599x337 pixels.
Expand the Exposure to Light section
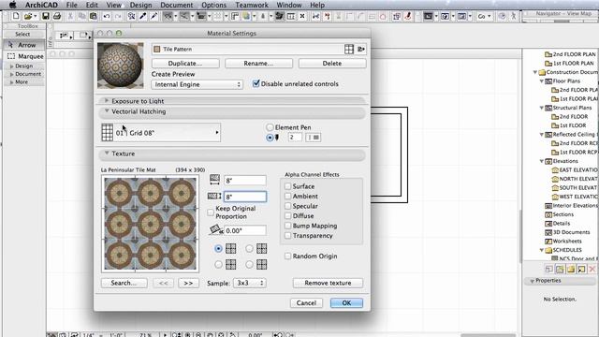(107, 100)
